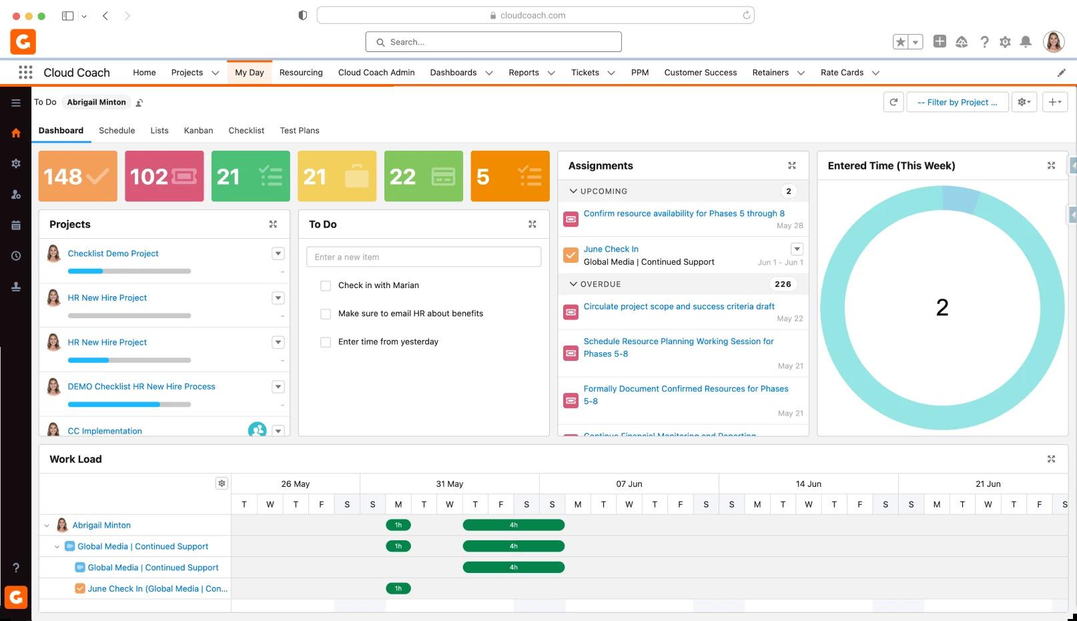Open Formally Document Confirmed Resources assignment

point(686,395)
